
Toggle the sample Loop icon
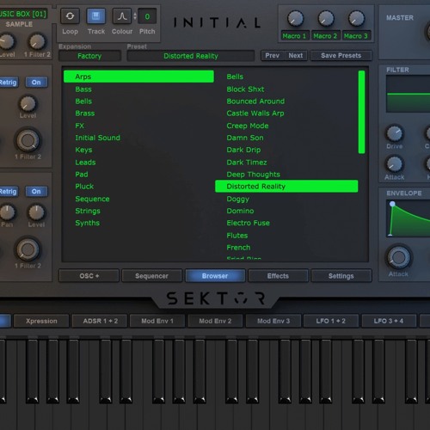point(70,16)
